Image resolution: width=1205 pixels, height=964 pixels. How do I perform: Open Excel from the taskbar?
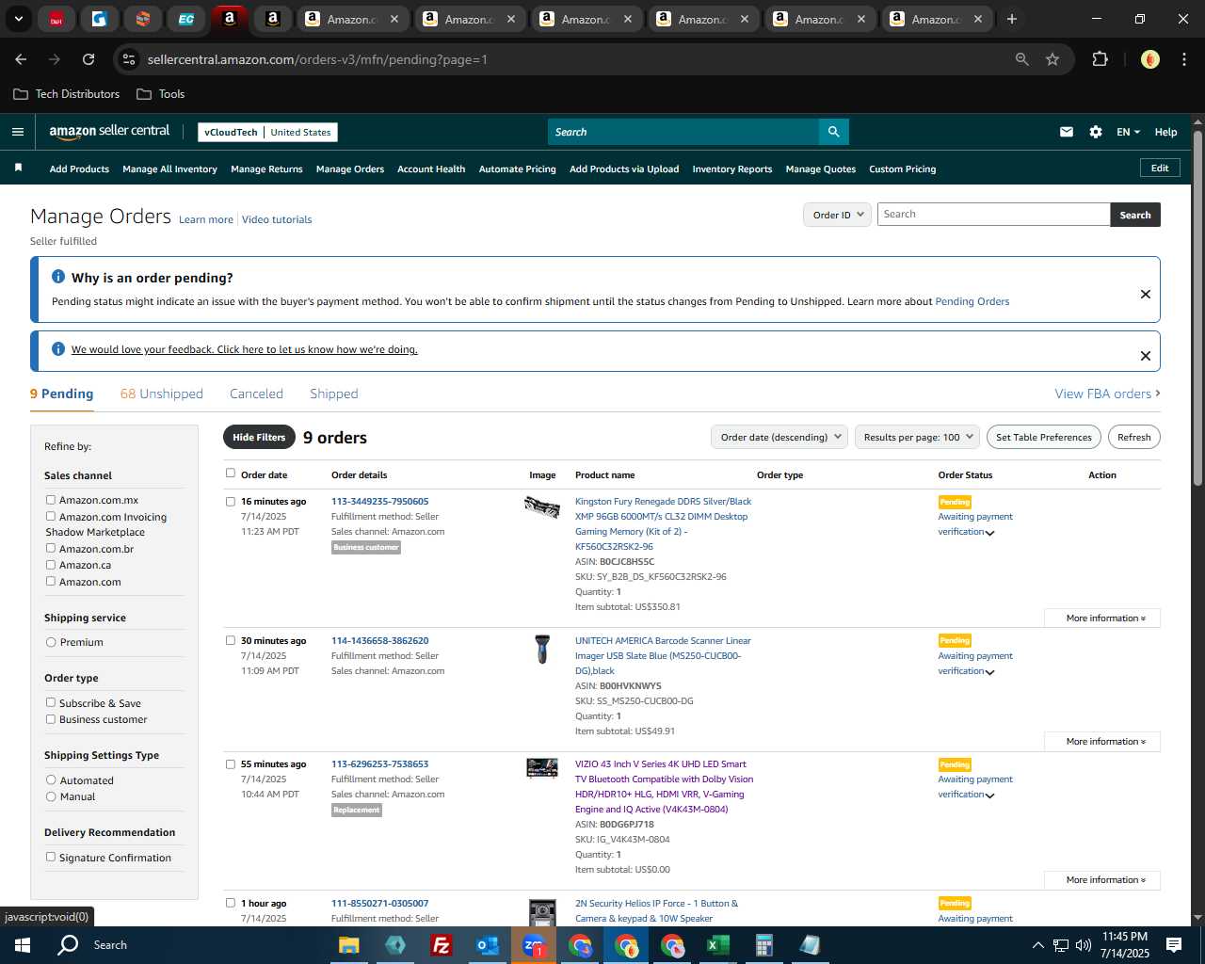717,945
